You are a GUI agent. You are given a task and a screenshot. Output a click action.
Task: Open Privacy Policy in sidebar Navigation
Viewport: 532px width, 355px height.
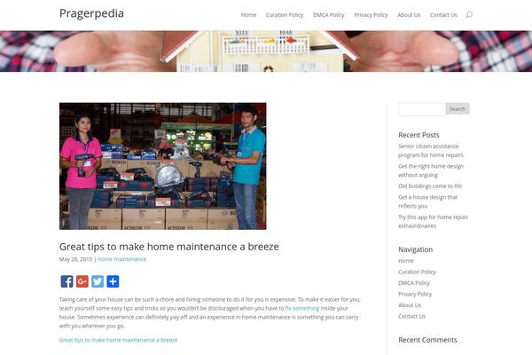(x=415, y=294)
